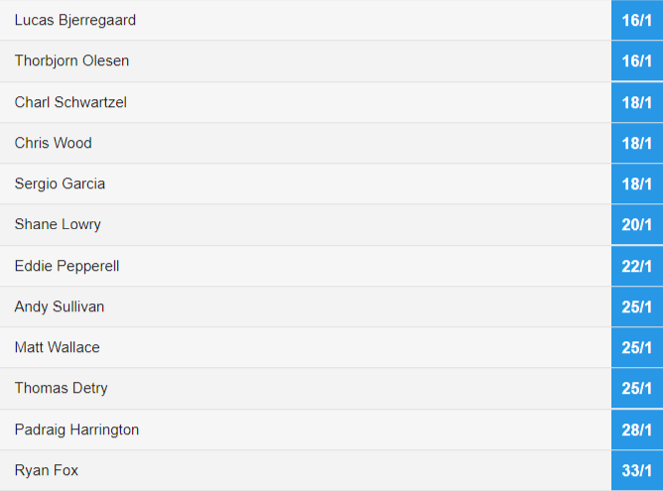This screenshot has height=491, width=663.
Task: Click the Thomas Detry name
Action: tap(61, 388)
